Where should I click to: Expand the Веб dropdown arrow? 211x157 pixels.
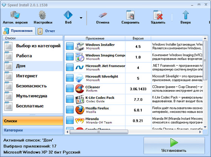tap(81, 18)
